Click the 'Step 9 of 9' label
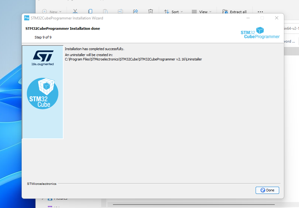The height and width of the screenshot is (208, 299). click(x=43, y=37)
